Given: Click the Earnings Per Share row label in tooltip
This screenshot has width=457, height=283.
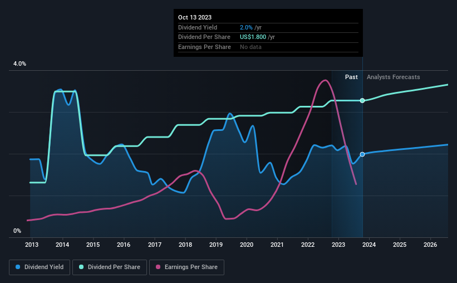Looking at the screenshot, I should coord(204,47).
